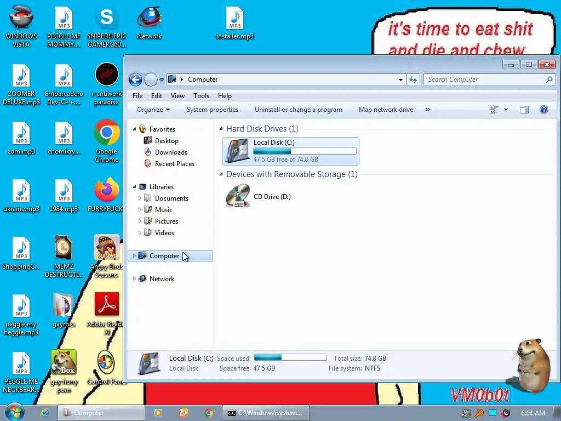Focus the Search Computer field

pyautogui.click(x=489, y=79)
